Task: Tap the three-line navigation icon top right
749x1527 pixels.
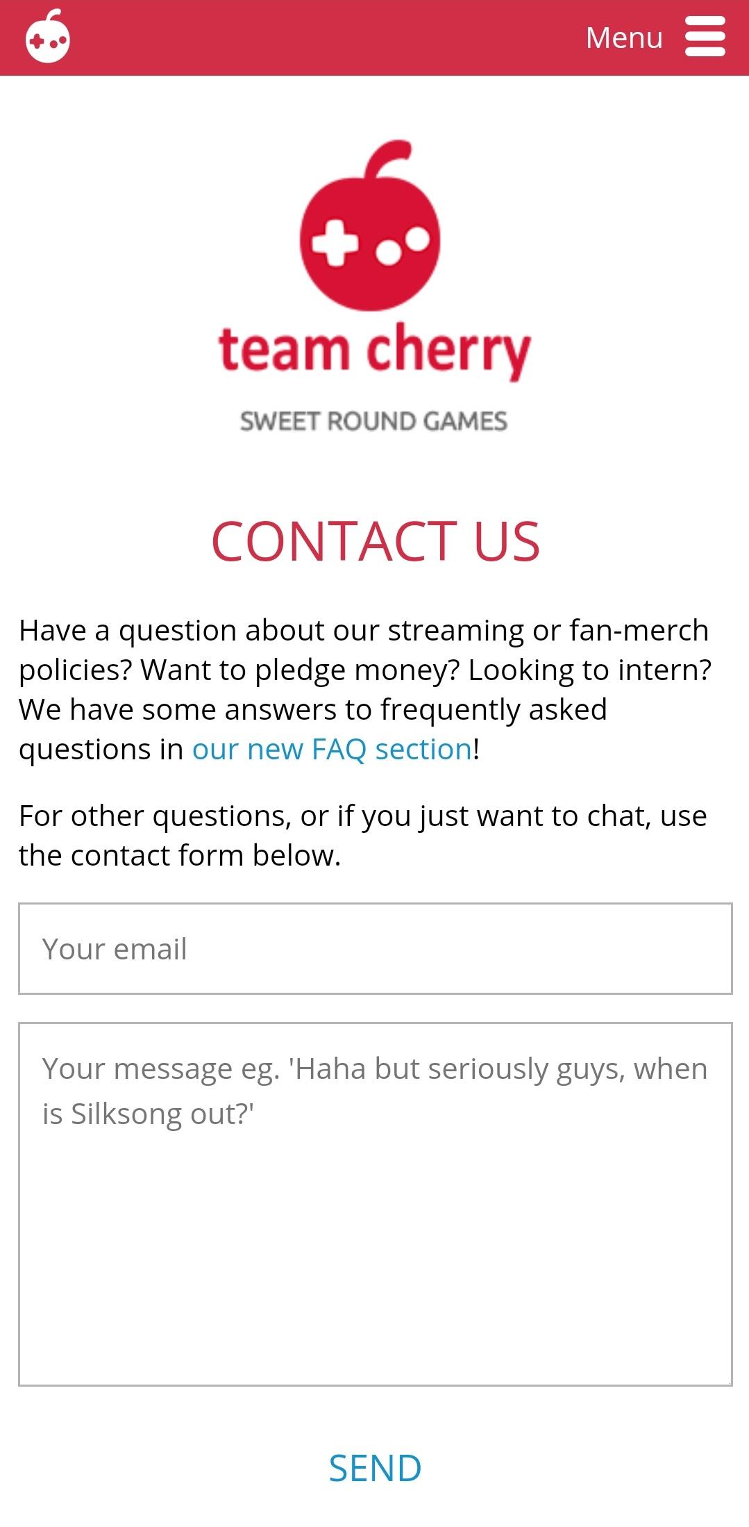Action: point(705,37)
